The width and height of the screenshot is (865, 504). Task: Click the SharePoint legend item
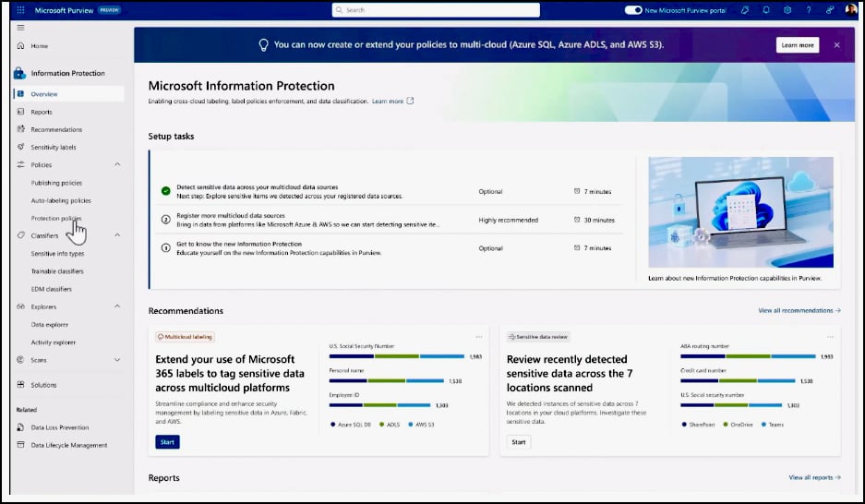699,425
